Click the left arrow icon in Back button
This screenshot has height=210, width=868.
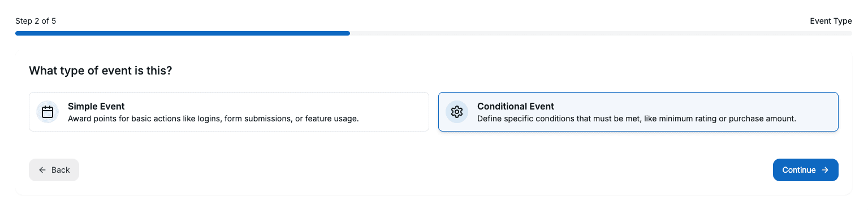42,170
